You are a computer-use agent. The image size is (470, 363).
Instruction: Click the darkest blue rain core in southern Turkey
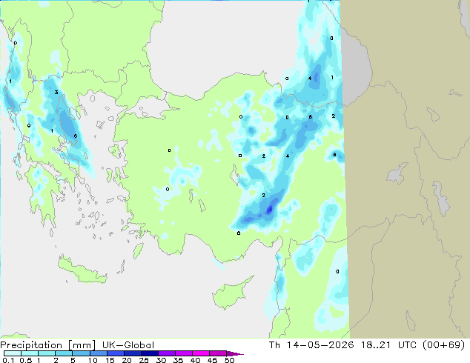pyautogui.click(x=269, y=210)
